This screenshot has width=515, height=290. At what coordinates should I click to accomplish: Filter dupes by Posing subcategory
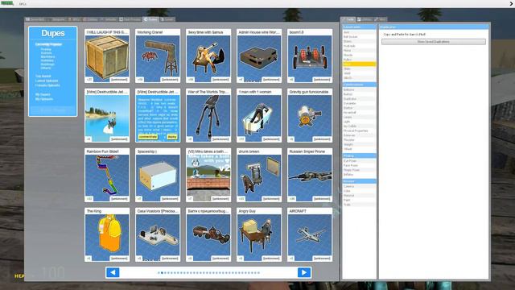tap(46, 49)
